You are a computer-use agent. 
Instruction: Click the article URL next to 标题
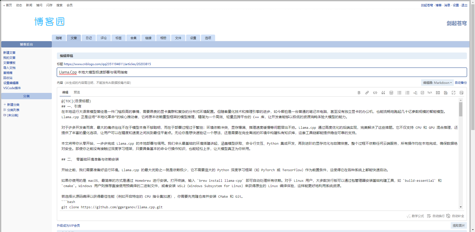coord(107,64)
